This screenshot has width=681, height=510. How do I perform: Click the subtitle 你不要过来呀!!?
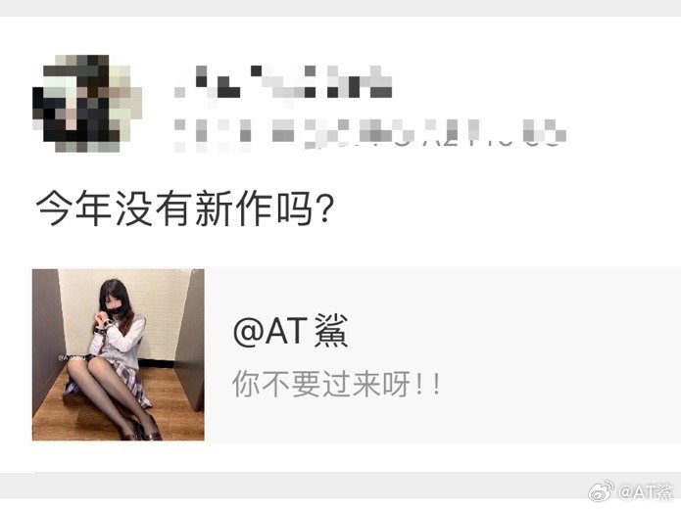[x=337, y=384]
